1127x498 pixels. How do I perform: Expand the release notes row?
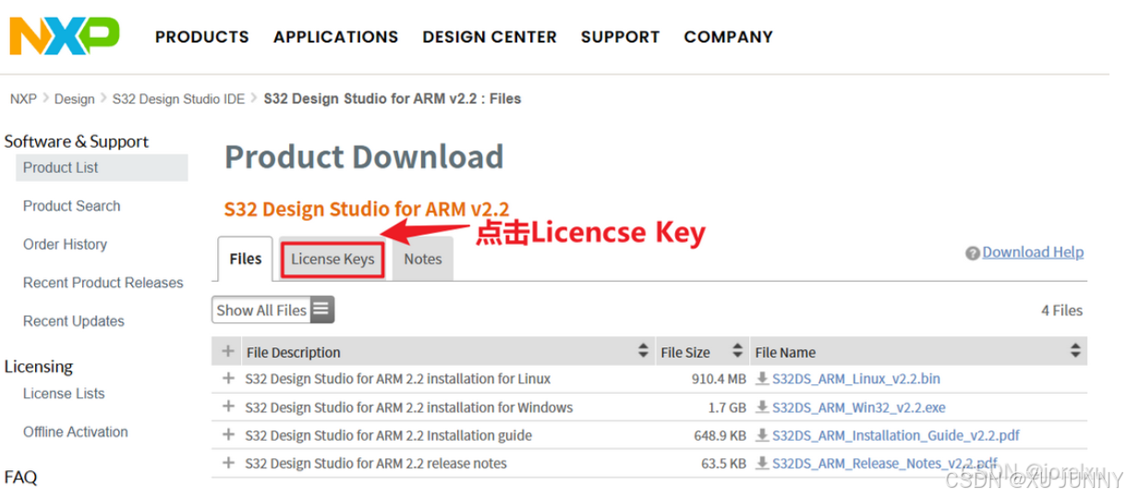[x=228, y=463]
